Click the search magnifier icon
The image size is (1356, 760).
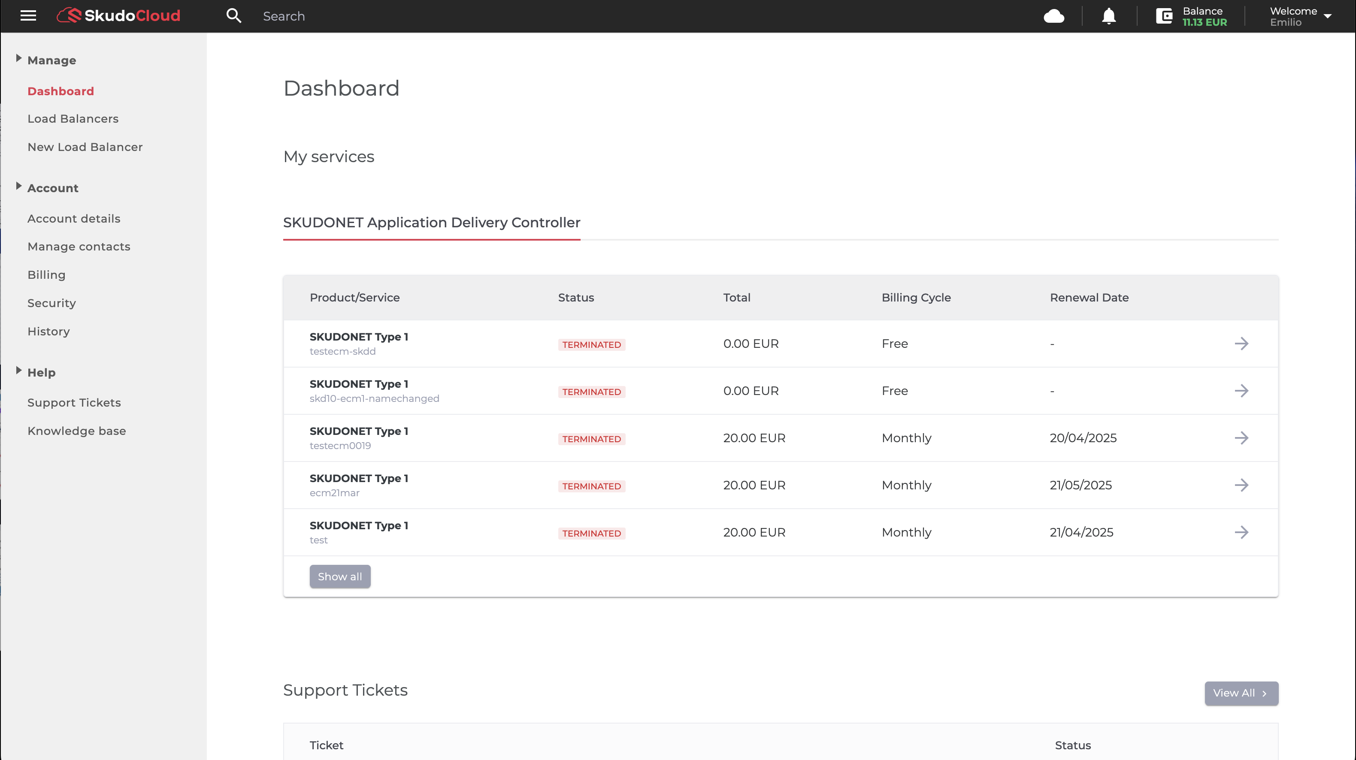pyautogui.click(x=234, y=16)
